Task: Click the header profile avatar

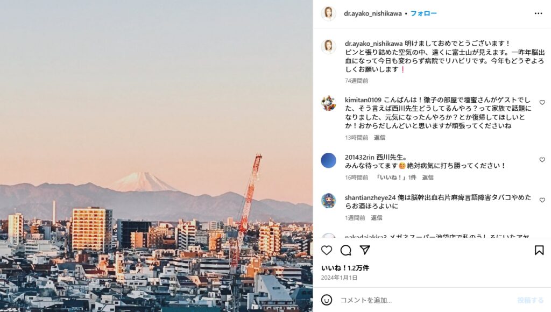Action: click(329, 13)
